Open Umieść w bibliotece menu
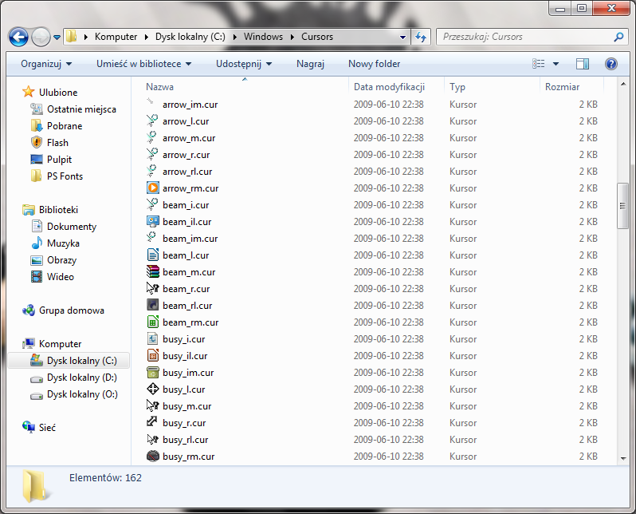This screenshot has height=514, width=636. (143, 64)
